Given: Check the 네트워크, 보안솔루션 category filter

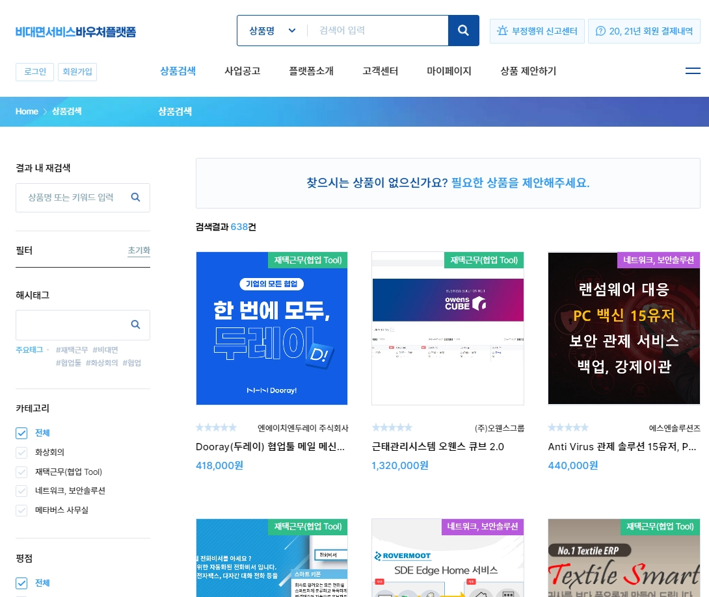Looking at the screenshot, I should tap(21, 491).
